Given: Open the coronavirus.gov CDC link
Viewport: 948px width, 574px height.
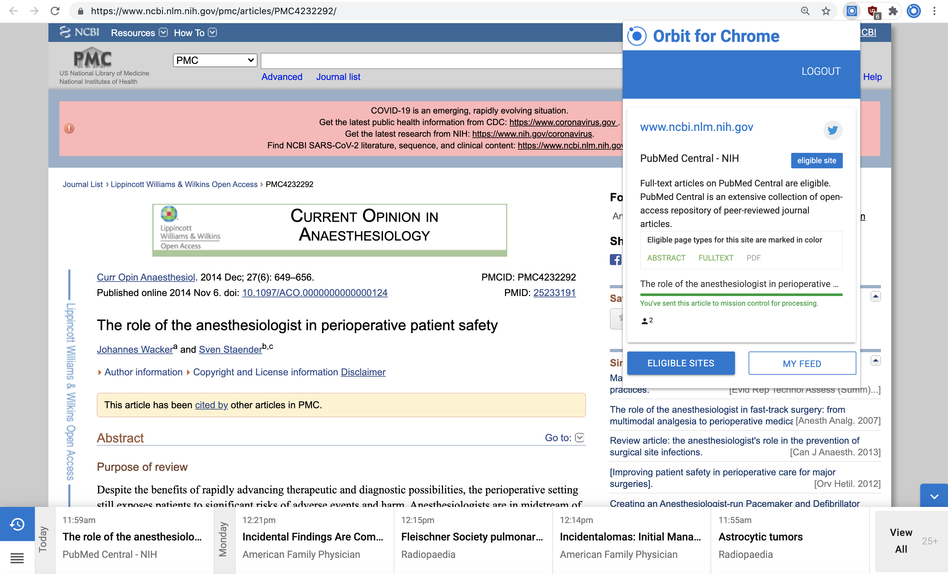Looking at the screenshot, I should (563, 122).
